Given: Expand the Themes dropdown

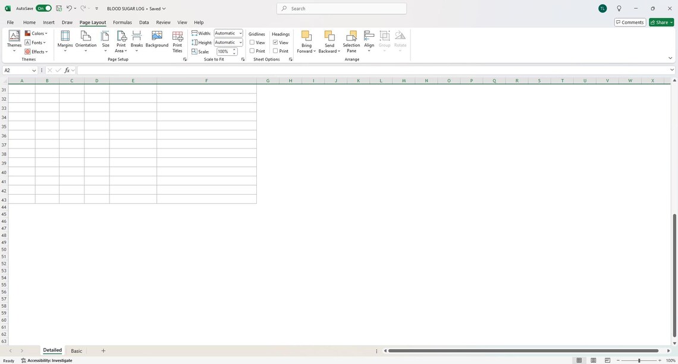Looking at the screenshot, I should [14, 50].
